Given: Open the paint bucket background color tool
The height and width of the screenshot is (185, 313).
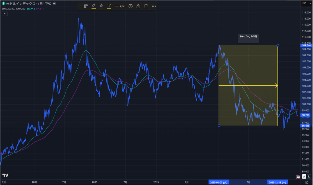Looking at the screenshot, I should 101,6.
